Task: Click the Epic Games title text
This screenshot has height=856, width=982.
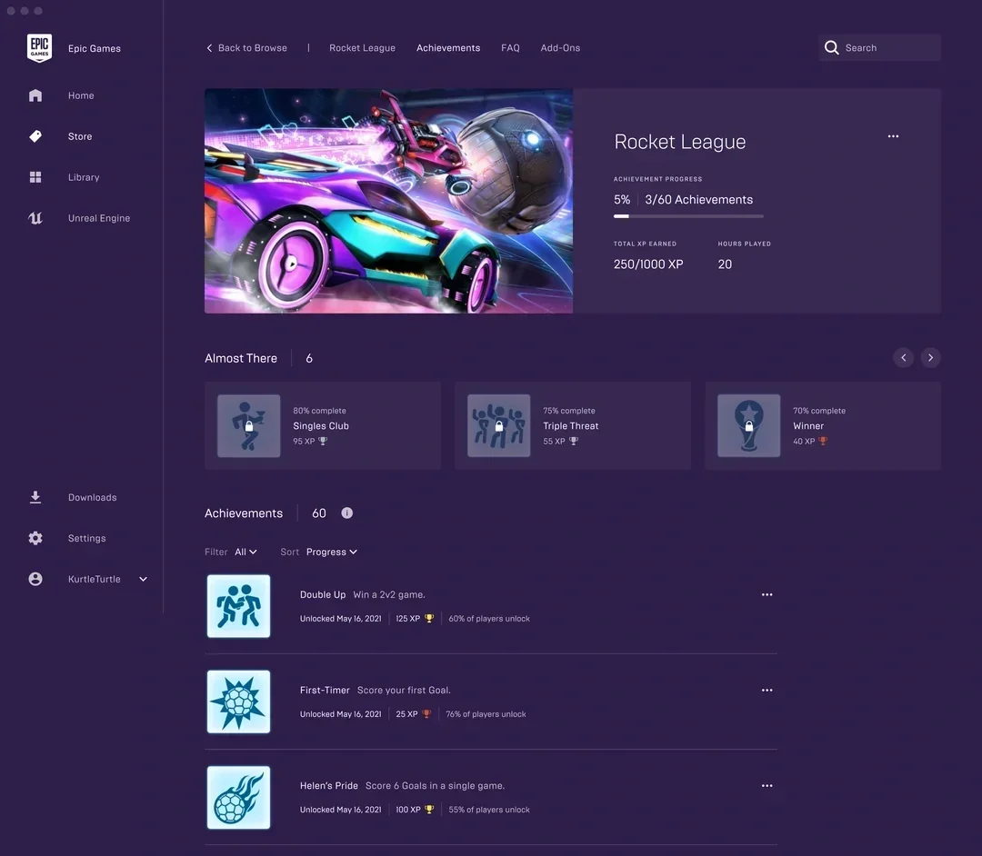Action: (x=95, y=48)
